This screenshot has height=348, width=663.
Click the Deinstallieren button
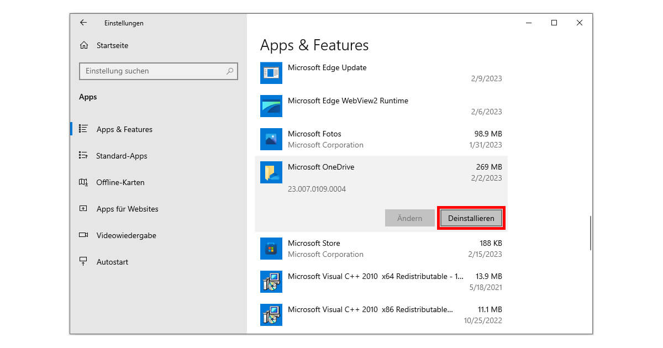(x=471, y=218)
